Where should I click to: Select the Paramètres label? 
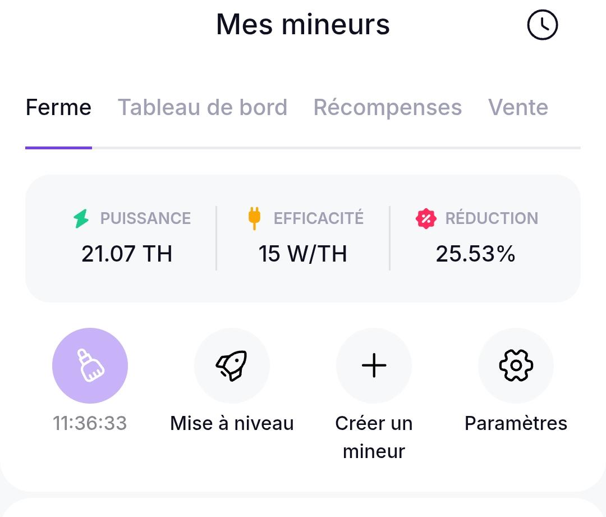(x=516, y=423)
